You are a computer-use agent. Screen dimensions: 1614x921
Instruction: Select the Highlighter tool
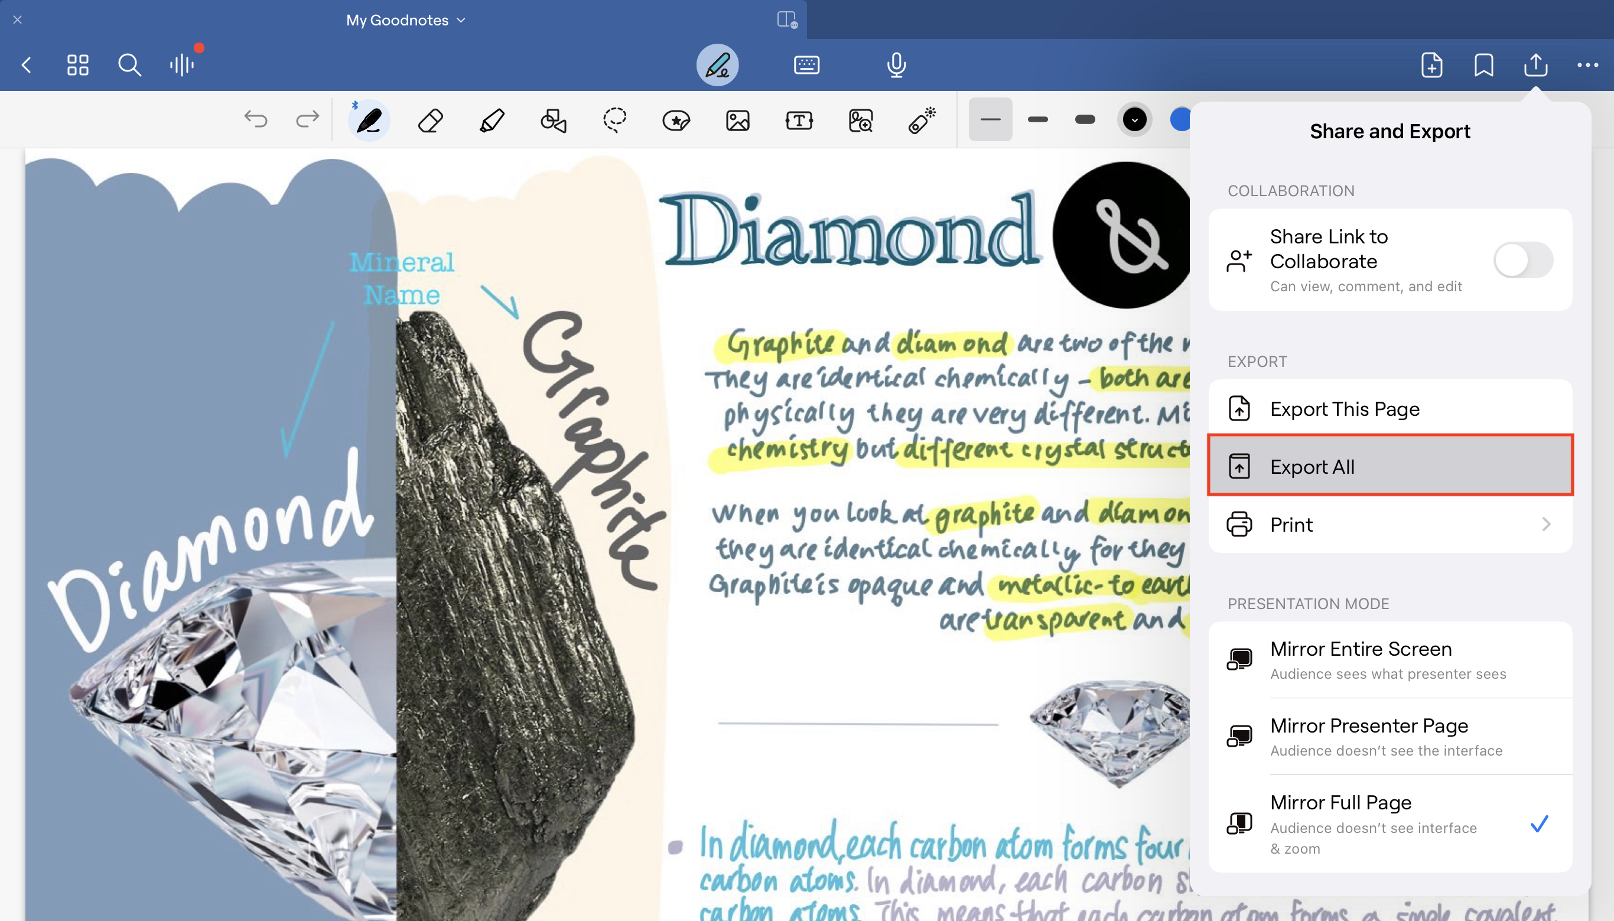492,120
